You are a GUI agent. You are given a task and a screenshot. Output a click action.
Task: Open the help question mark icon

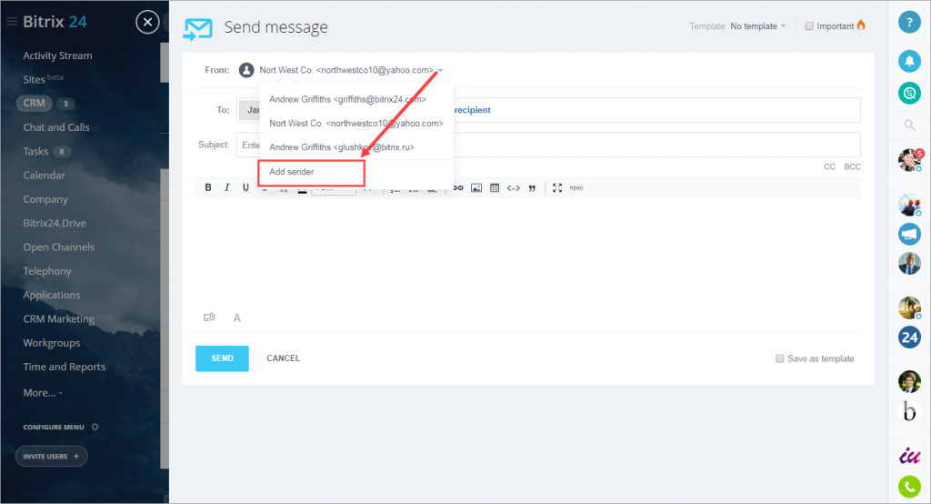(909, 22)
